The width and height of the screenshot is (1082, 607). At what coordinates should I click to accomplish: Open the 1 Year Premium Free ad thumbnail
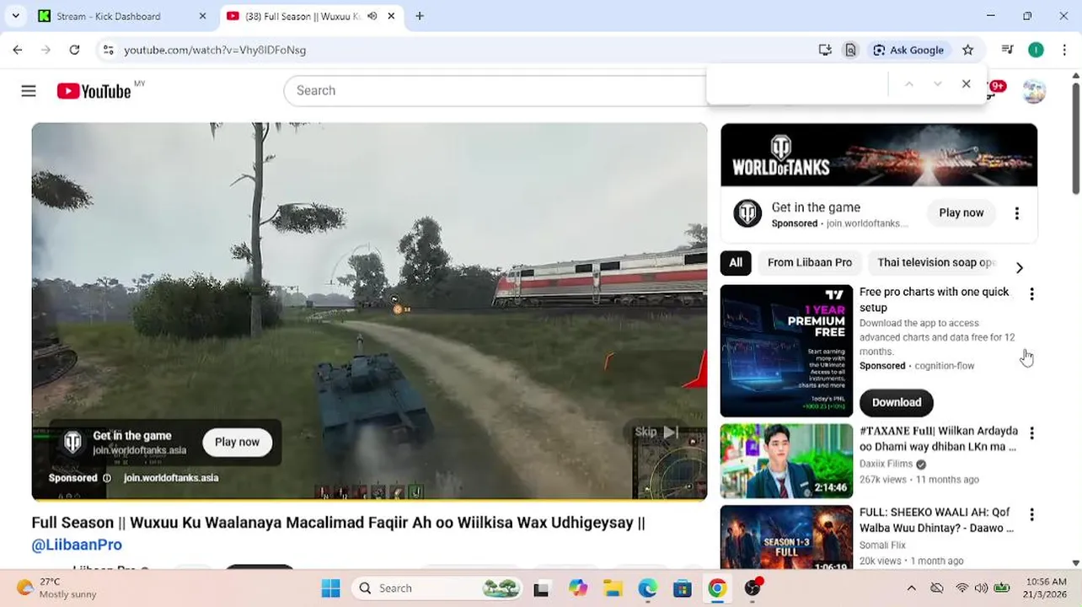pos(786,351)
